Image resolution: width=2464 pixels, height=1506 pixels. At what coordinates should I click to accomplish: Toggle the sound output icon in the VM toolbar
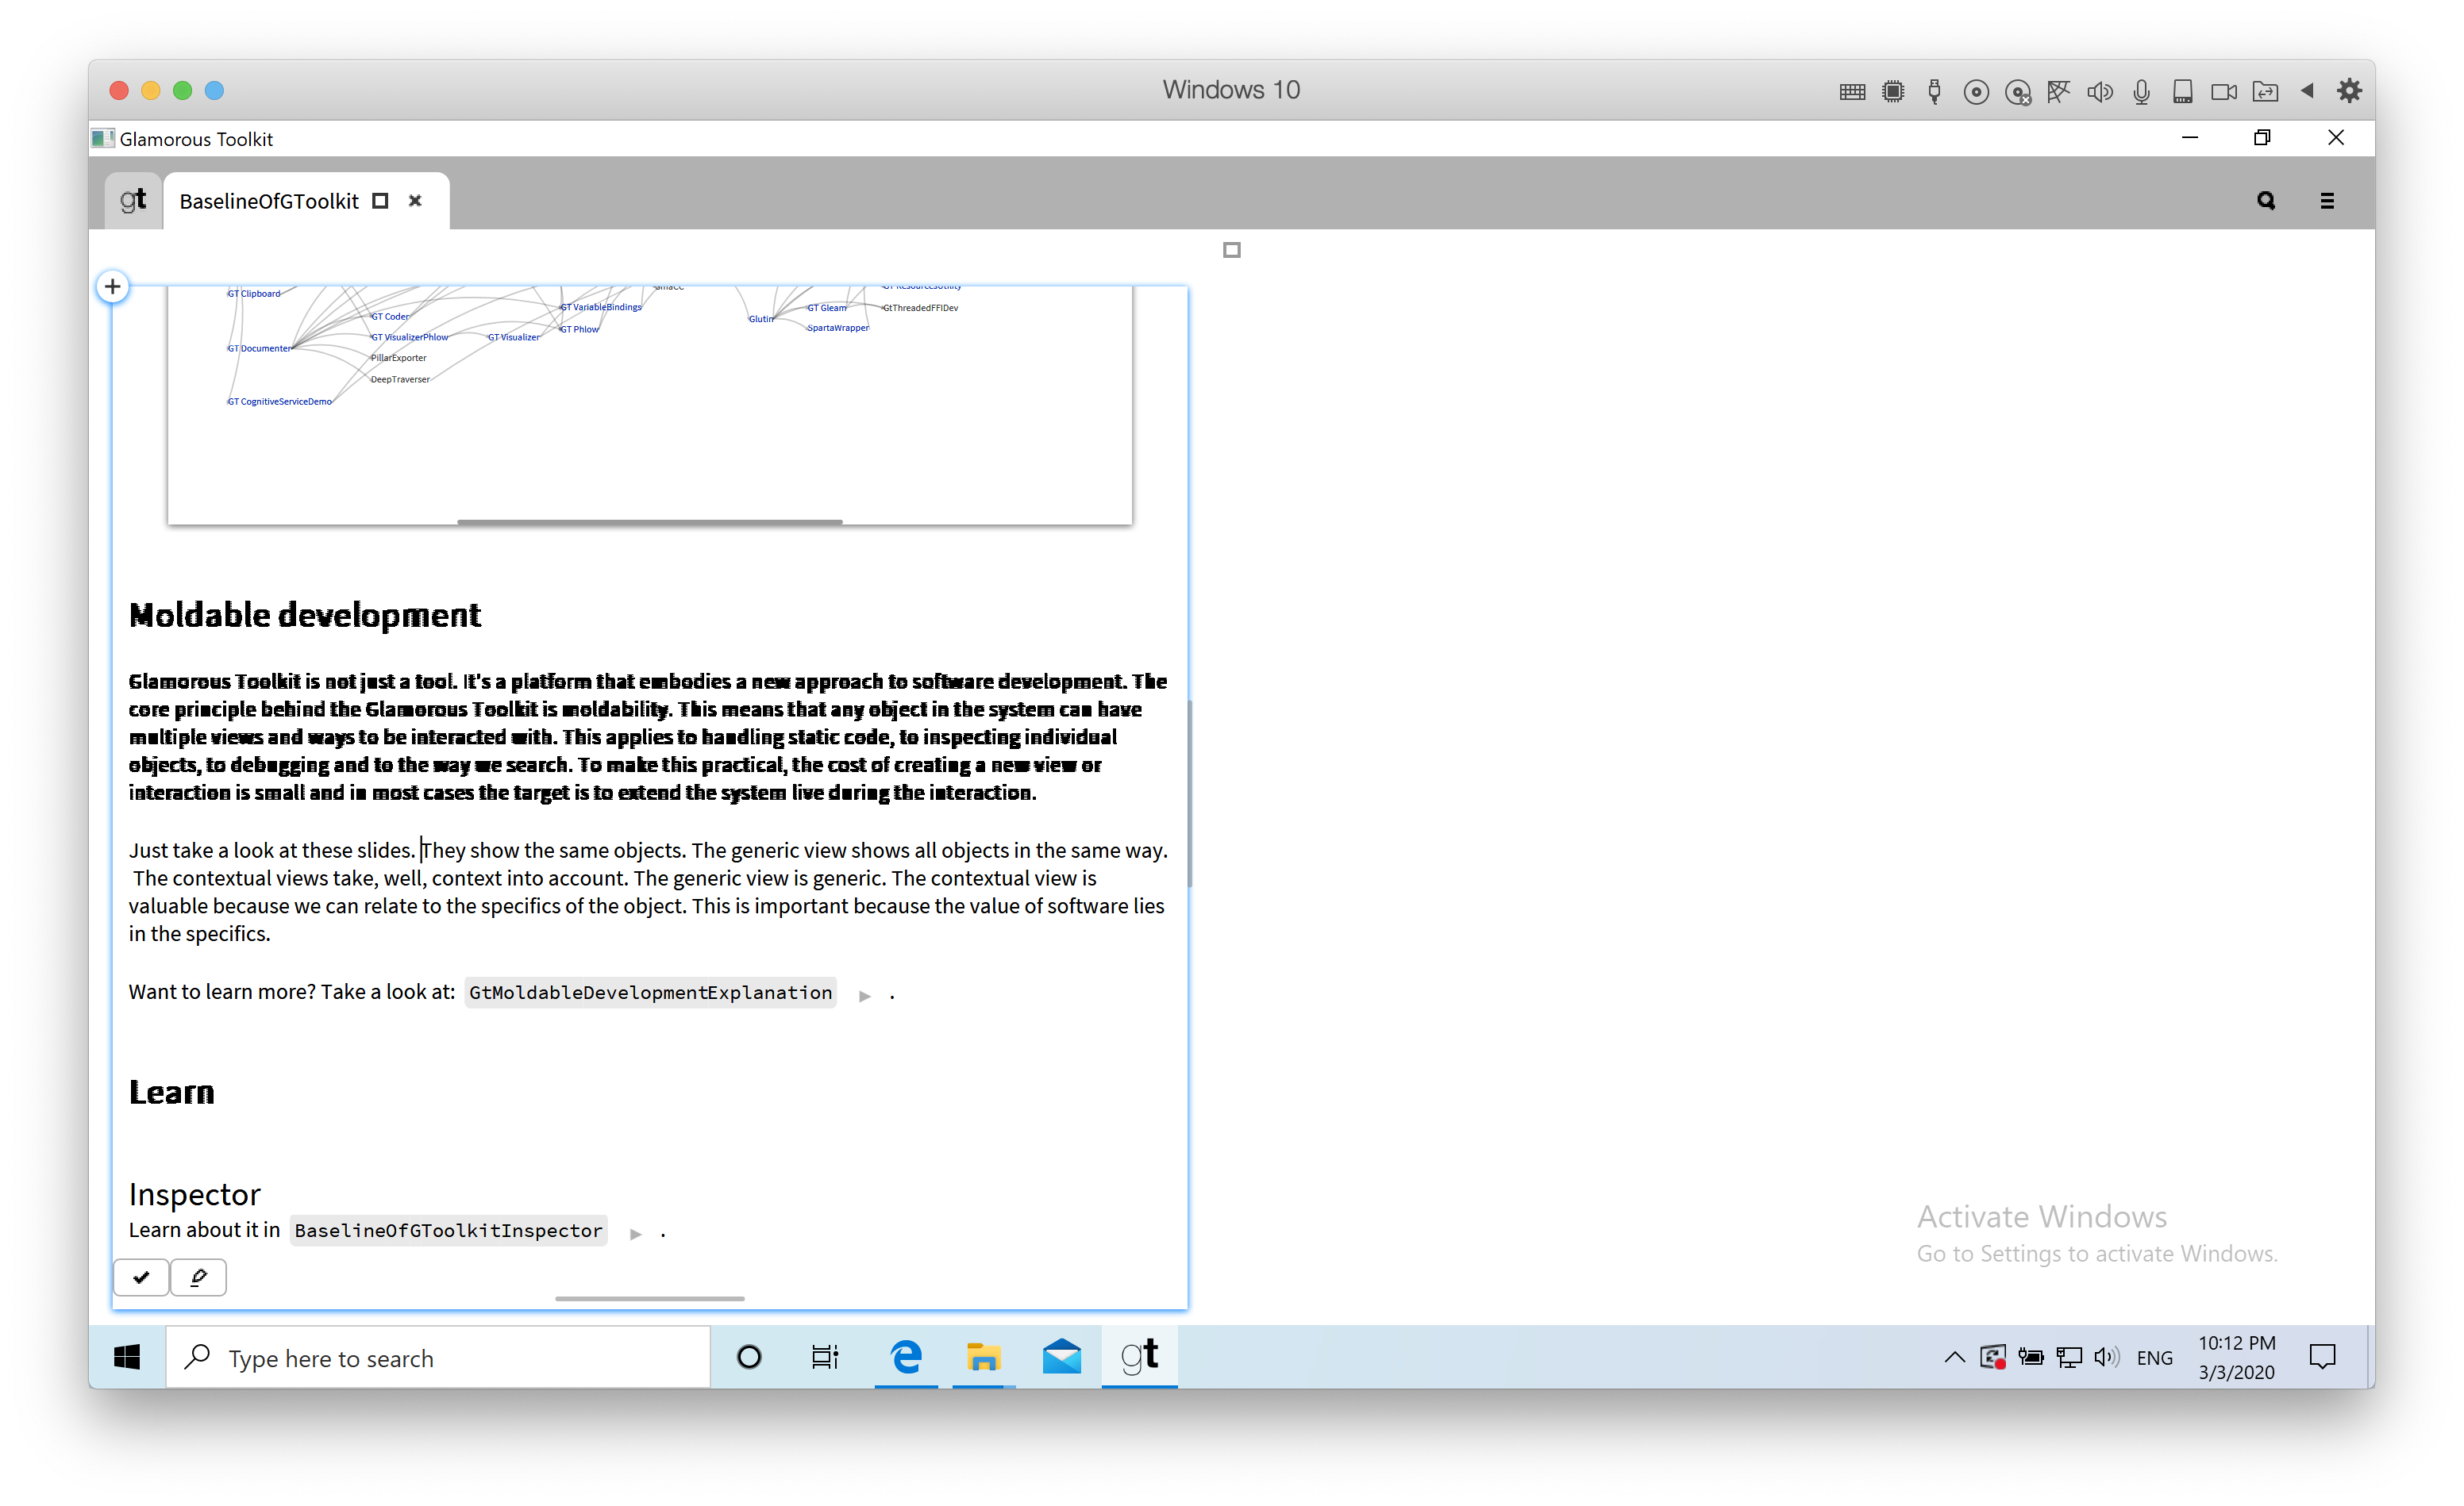tap(2100, 90)
